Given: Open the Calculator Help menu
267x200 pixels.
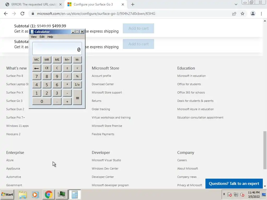Looking at the screenshot, I should tap(50, 37).
